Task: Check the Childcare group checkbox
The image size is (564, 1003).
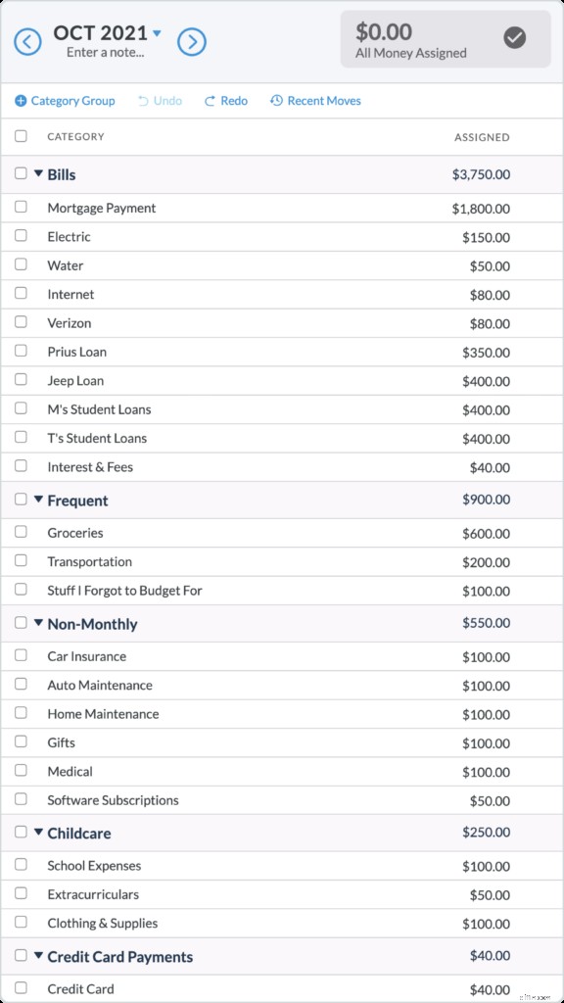Action: [x=22, y=833]
